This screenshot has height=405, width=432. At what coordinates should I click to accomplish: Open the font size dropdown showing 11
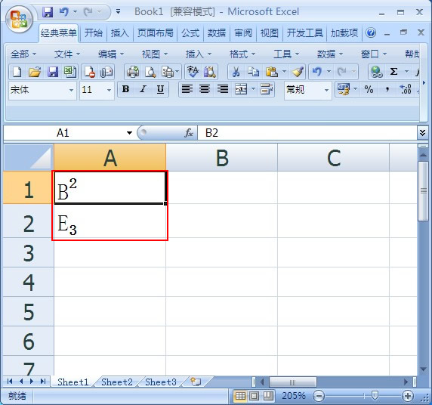[x=109, y=90]
